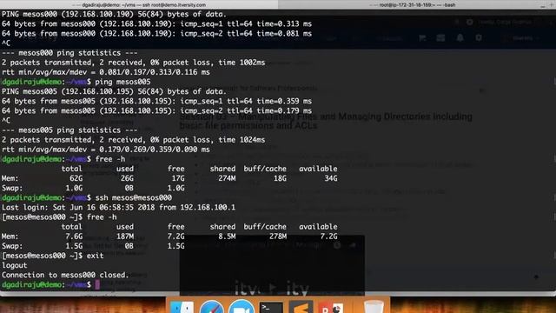Click 'free -h' at the mesos@mesos000 prompt
The width and height of the screenshot is (556, 313).
pos(102,217)
